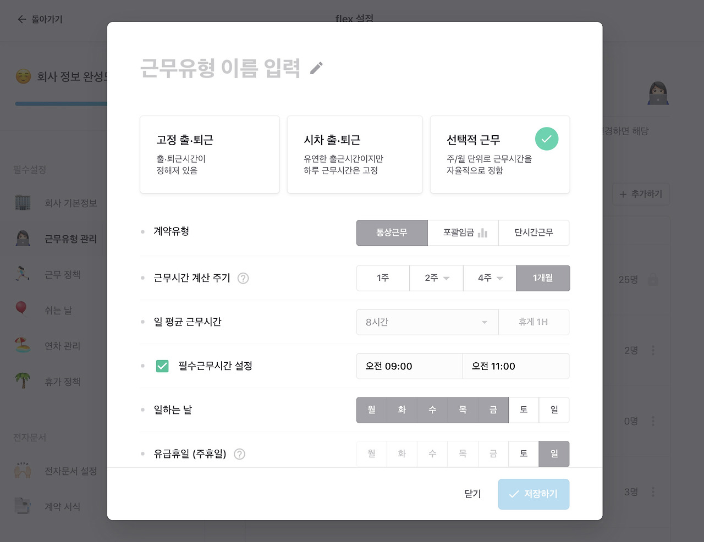Click the 오전 09:00 start time field
Image resolution: width=704 pixels, height=542 pixels.
409,366
